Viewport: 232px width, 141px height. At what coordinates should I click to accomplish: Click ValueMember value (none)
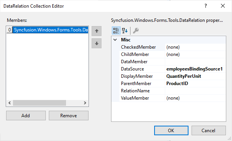pyautogui.click(x=173, y=98)
